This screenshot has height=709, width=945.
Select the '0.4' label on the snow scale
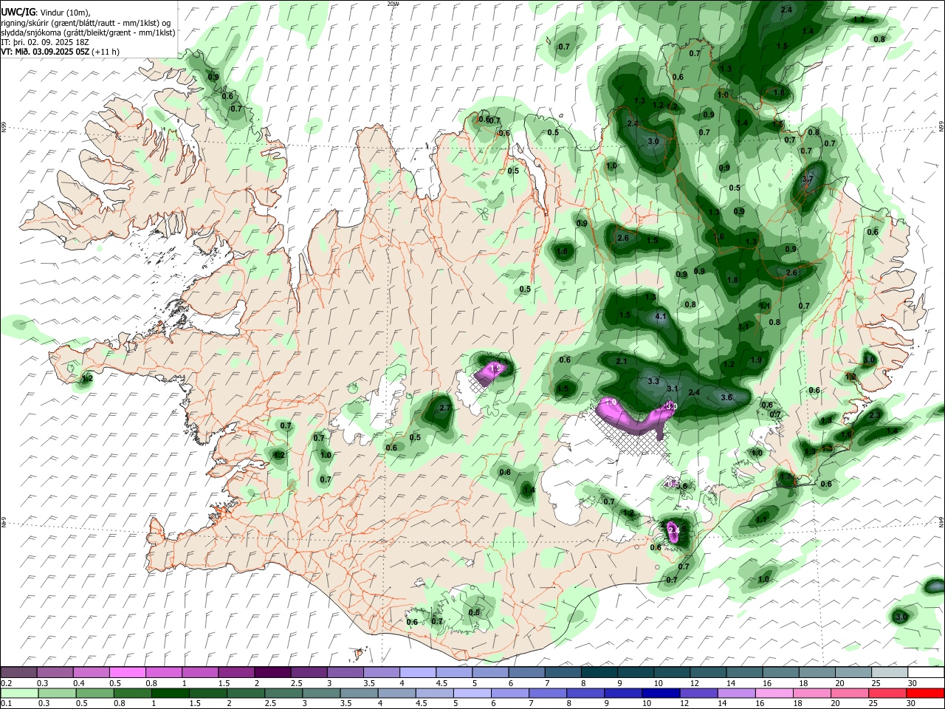click(79, 683)
